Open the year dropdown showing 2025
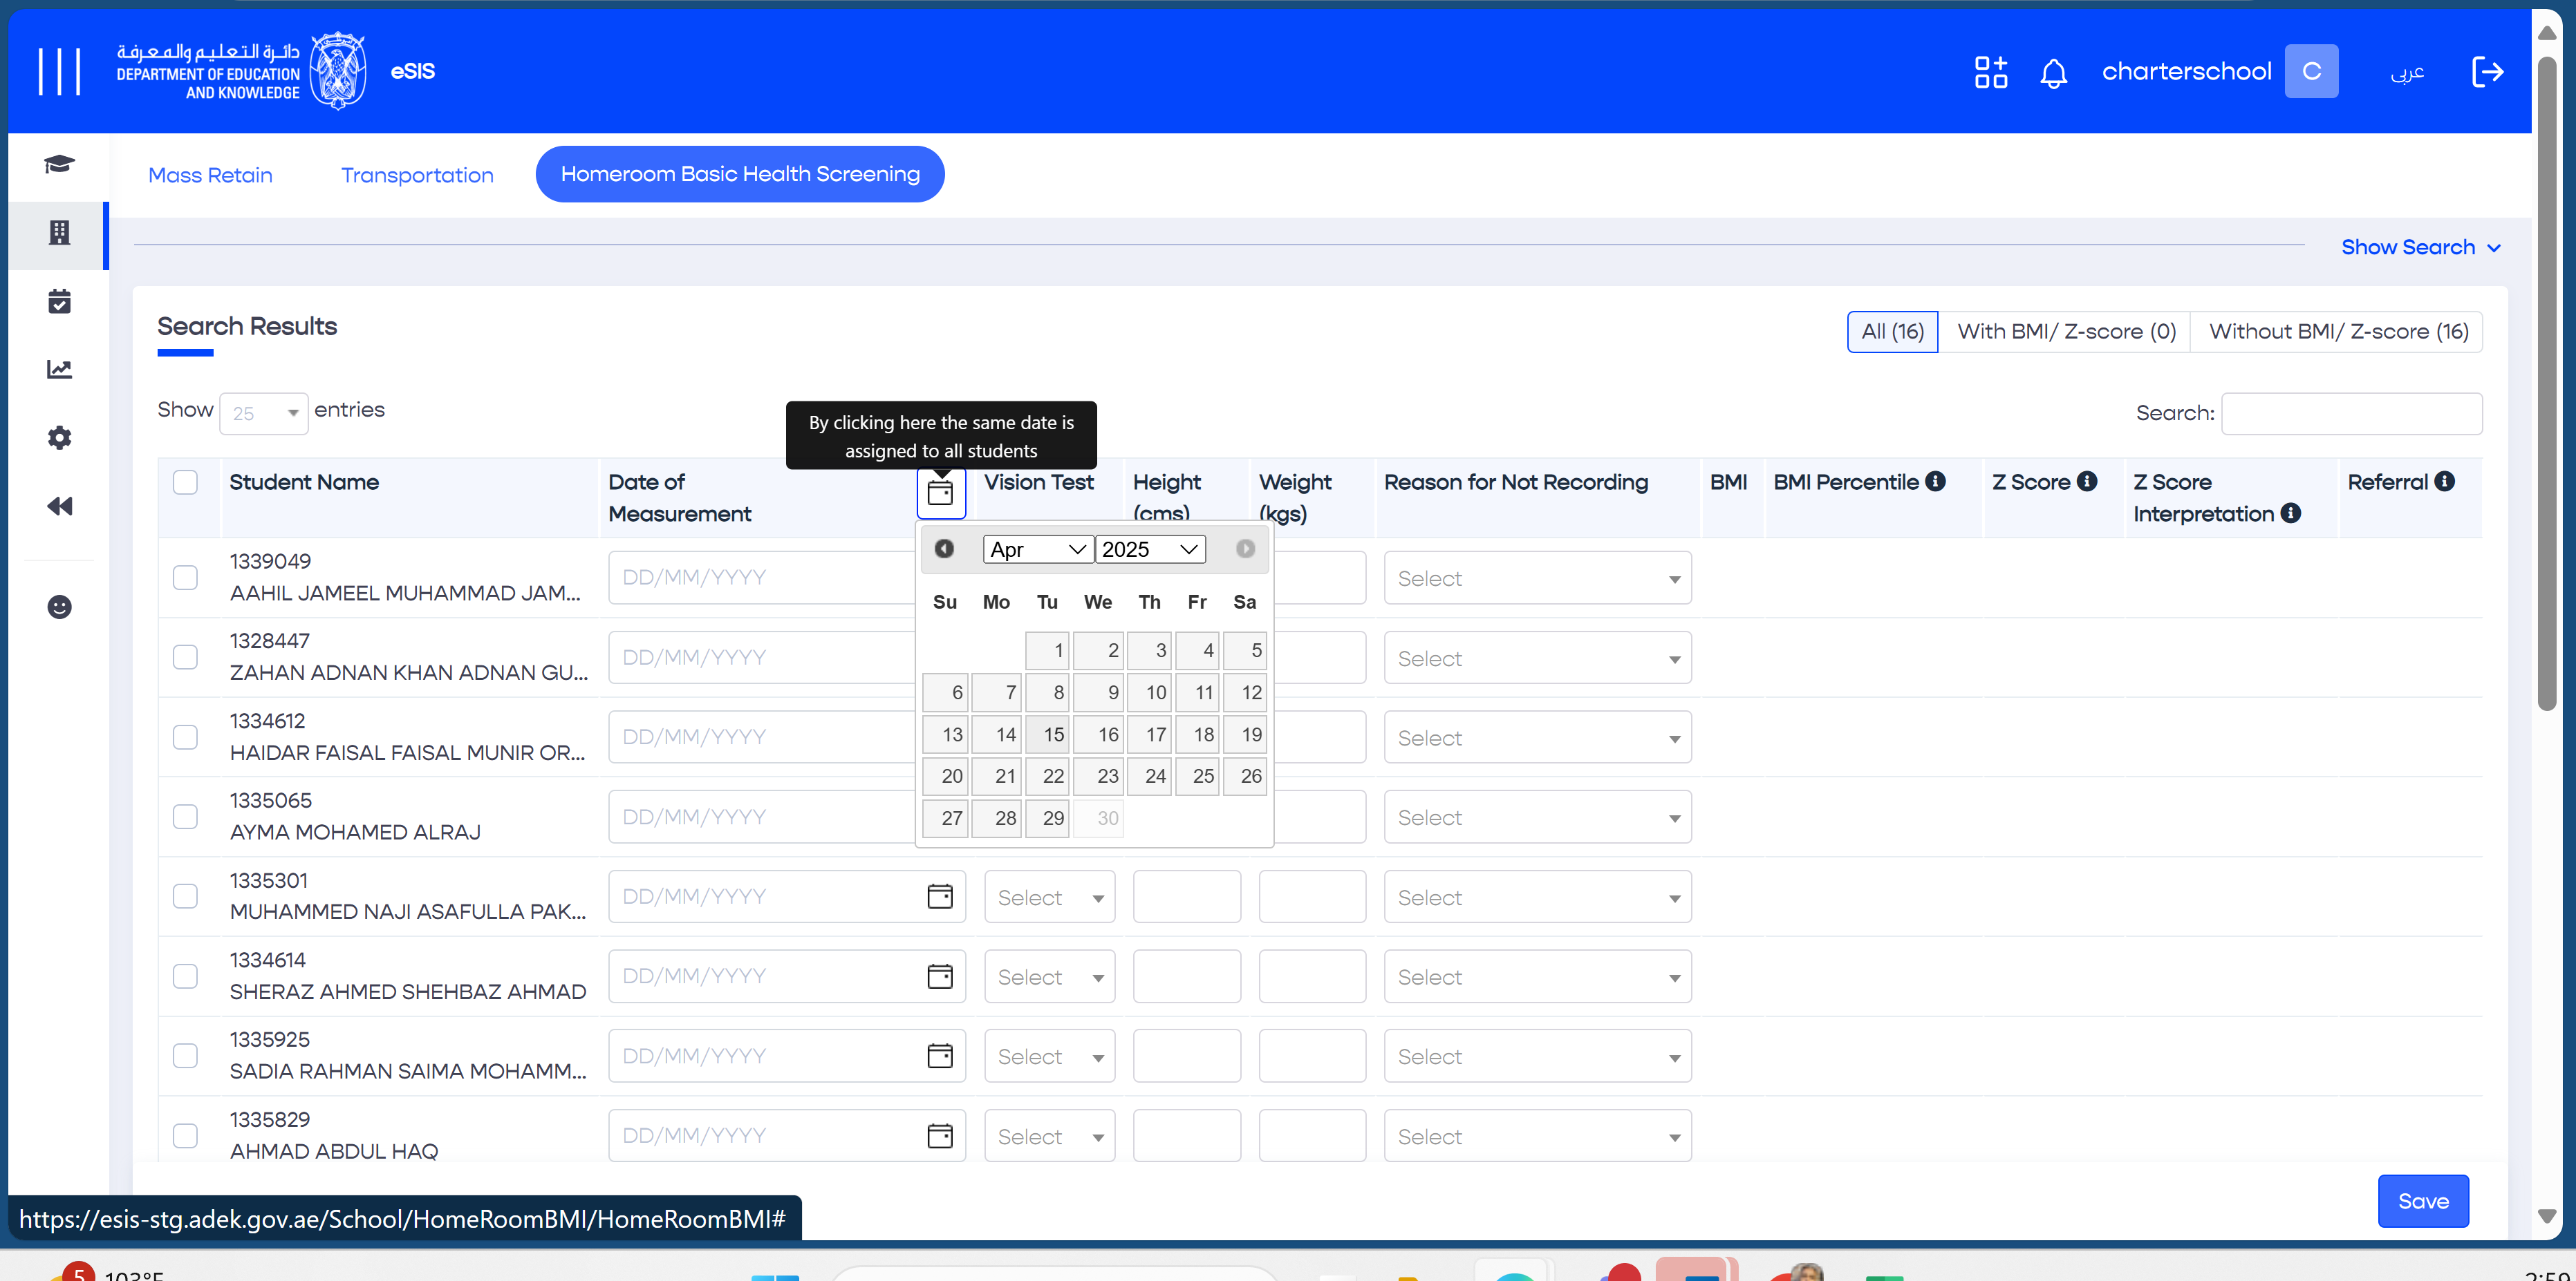Screen dimensions: 2576x1281 [x=1149, y=549]
